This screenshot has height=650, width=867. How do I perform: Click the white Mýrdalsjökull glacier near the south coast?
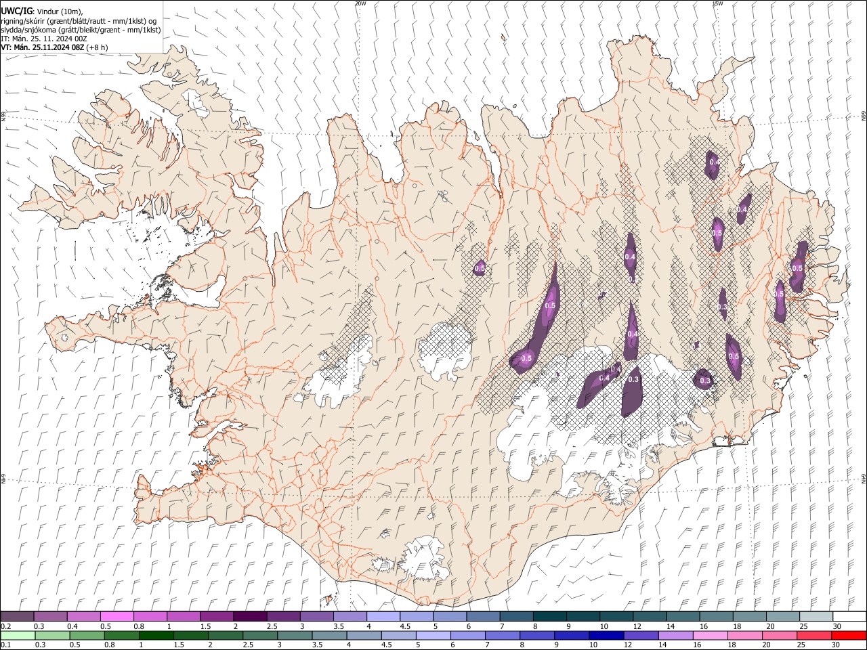[x=423, y=559]
